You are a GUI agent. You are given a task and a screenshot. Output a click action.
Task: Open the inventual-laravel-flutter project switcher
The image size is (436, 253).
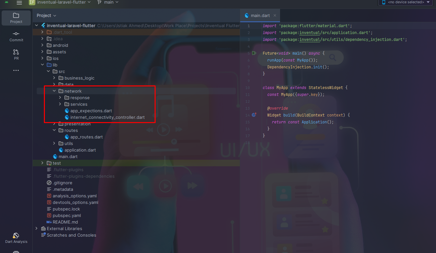click(x=60, y=2)
